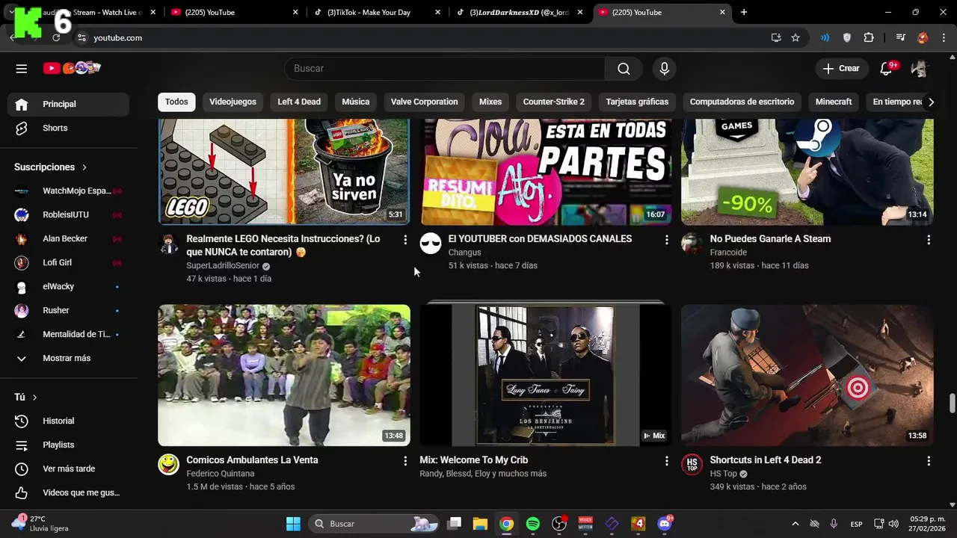Screen dimensions: 957x538
Task: Open options for No Puedes Ganarle A Steam
Action: pos(929,240)
